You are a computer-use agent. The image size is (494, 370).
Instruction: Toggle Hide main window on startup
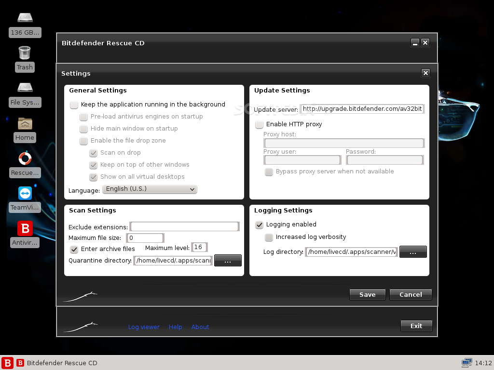[83, 129]
